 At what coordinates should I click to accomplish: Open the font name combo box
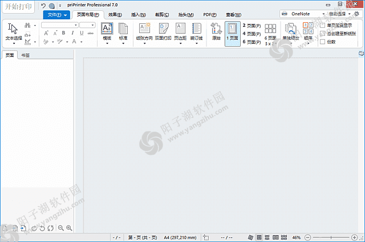[x=59, y=25]
